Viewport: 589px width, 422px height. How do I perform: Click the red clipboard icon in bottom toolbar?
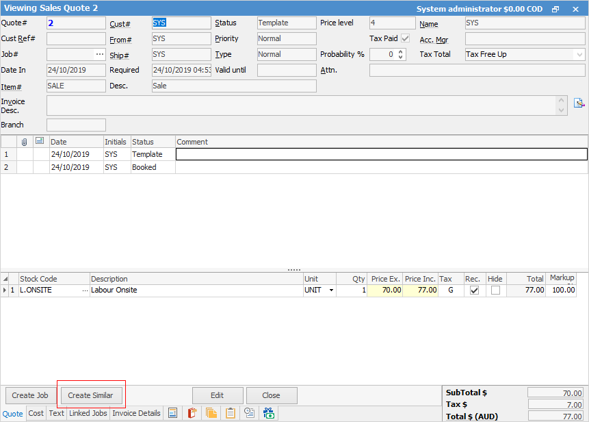pyautogui.click(x=192, y=413)
